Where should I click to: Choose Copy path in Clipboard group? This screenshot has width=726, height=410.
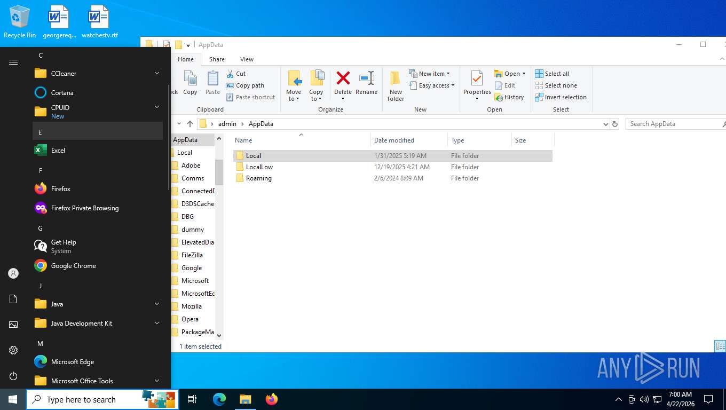pos(245,85)
